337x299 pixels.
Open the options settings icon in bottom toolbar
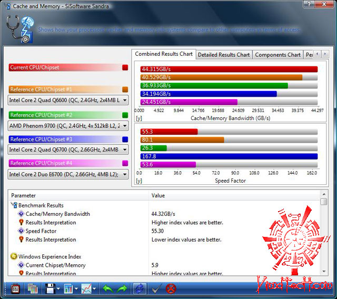pos(15,289)
